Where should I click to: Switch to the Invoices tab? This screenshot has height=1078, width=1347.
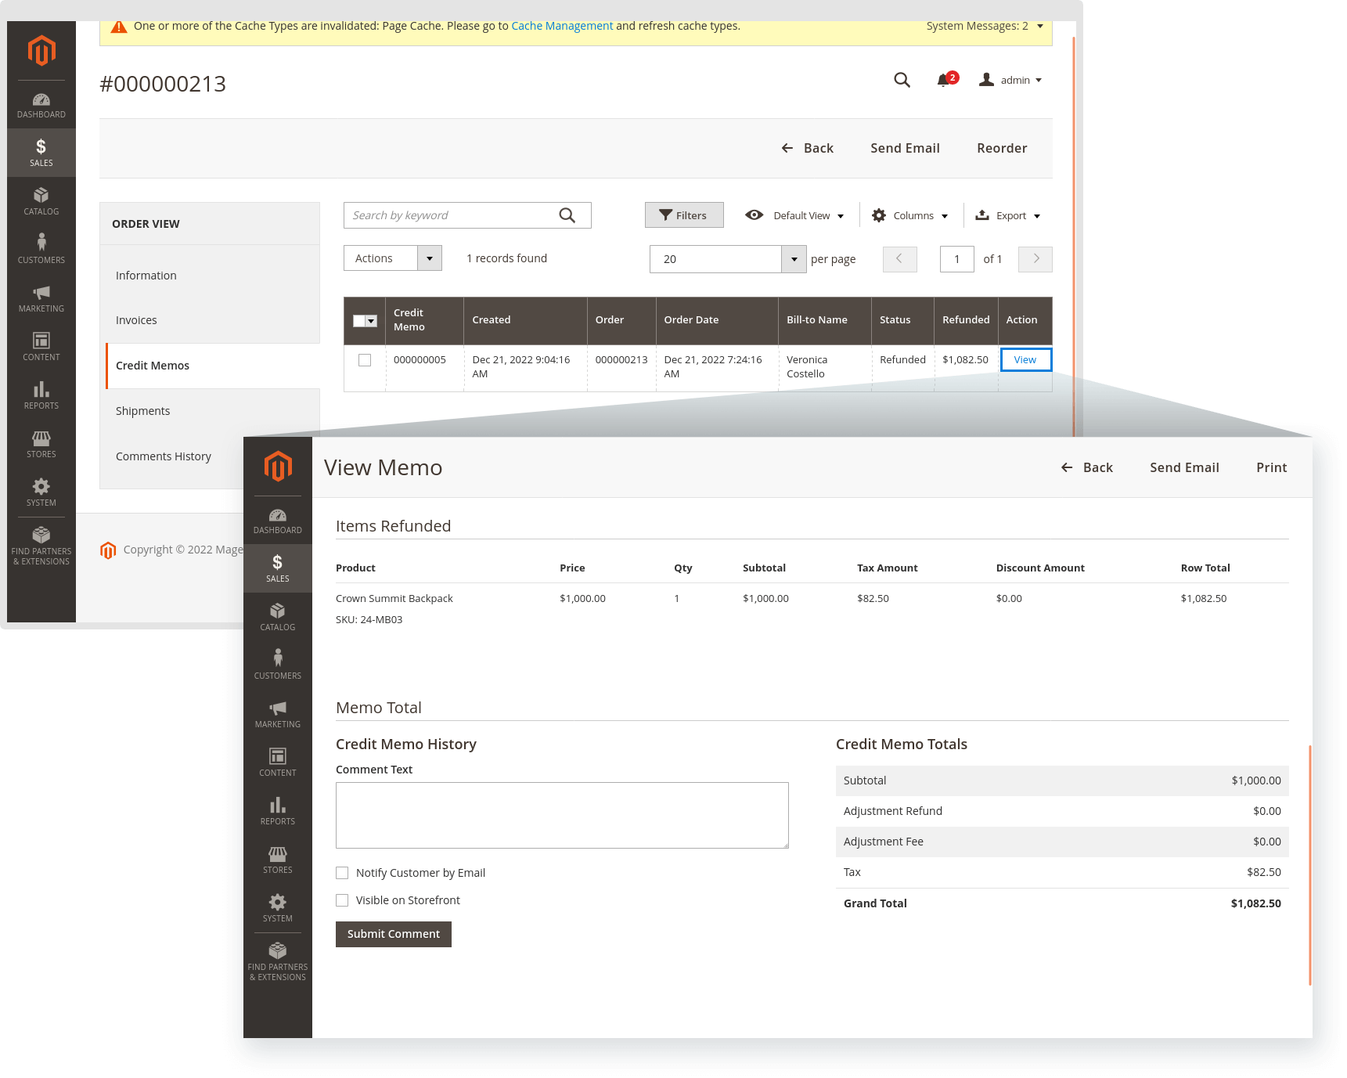coord(136,320)
